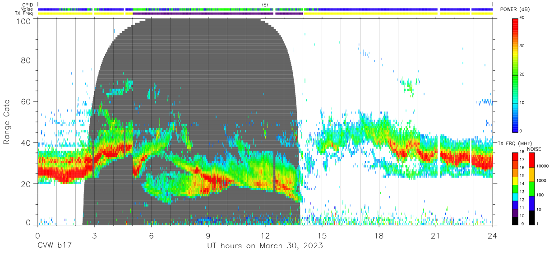The height and width of the screenshot is (255, 554).
Task: Click the cyan 12 MHz TX FRQ swatch
Action: (516, 196)
